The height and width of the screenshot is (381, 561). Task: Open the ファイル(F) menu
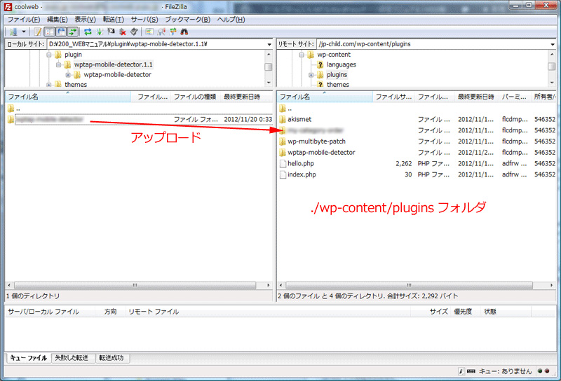(24, 20)
